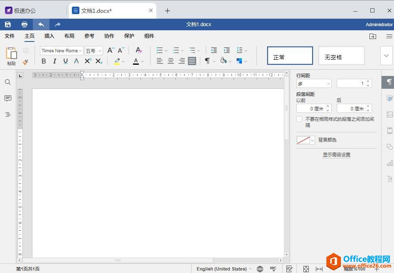Click 显示高级设置 link
Screen dimensions: 394x273
337,155
